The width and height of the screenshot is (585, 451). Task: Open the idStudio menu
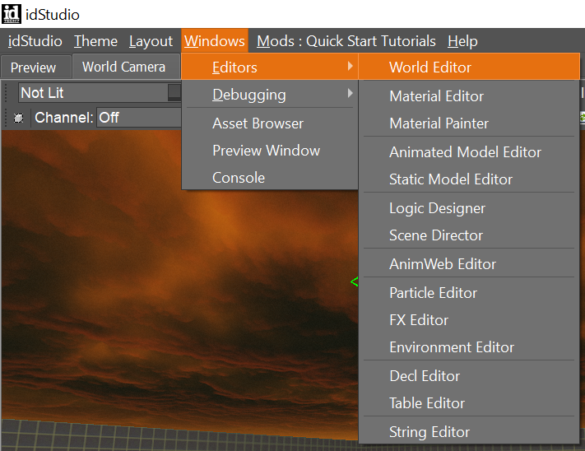click(x=35, y=41)
